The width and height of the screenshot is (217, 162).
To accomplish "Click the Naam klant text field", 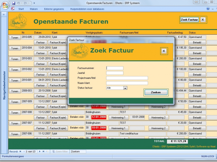I will point(127,83).
